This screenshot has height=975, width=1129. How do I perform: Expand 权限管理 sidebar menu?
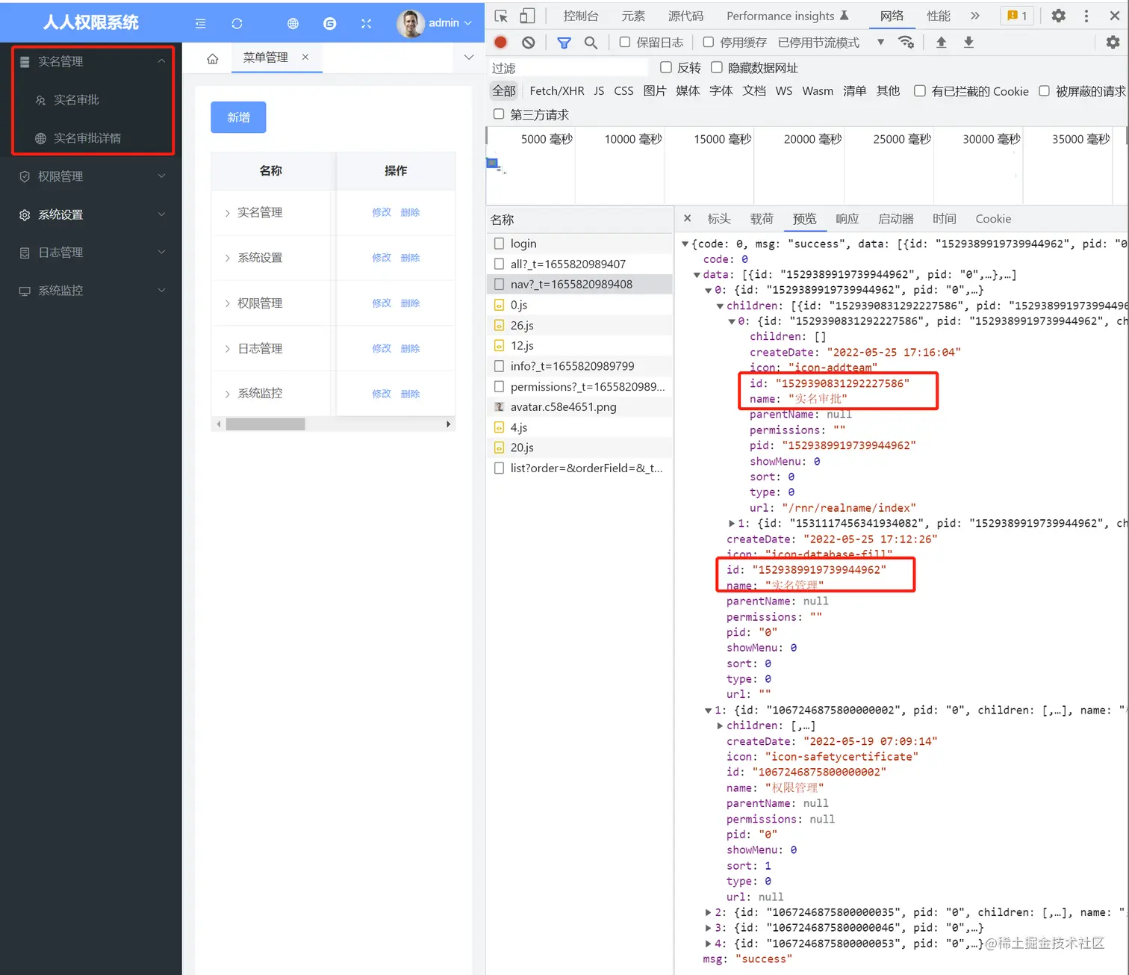coord(90,176)
